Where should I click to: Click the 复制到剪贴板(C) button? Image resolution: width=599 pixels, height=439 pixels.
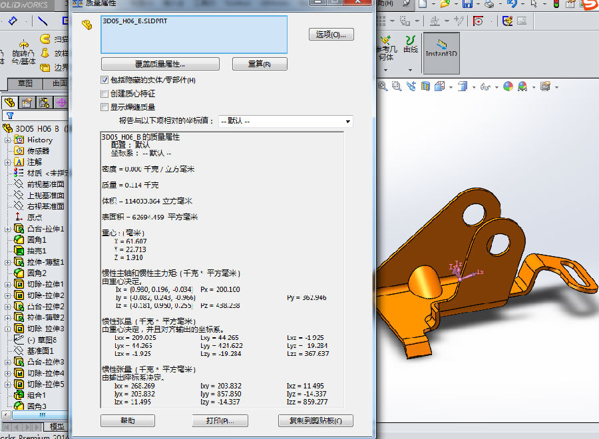point(315,421)
